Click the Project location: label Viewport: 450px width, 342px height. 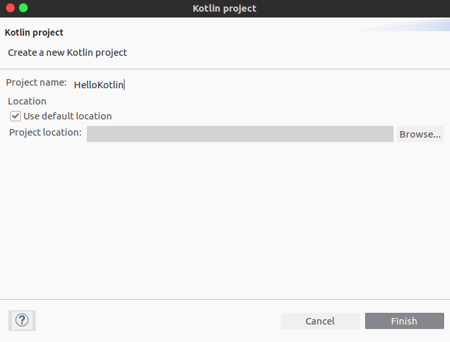45,132
